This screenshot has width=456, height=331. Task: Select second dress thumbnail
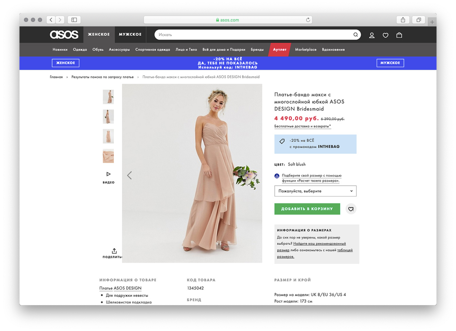click(x=108, y=117)
